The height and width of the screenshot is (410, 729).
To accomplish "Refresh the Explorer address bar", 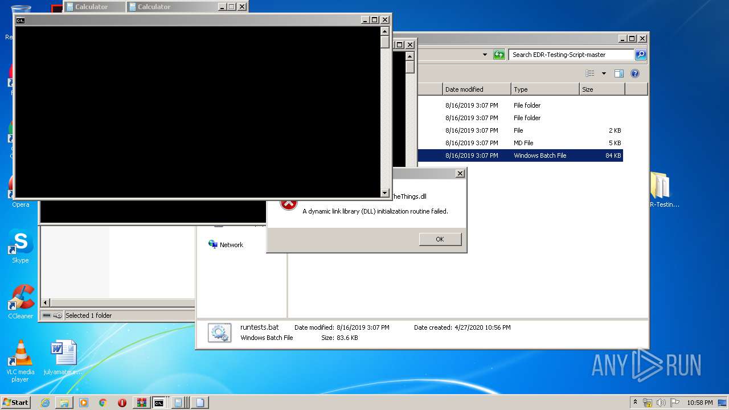I will pos(499,55).
